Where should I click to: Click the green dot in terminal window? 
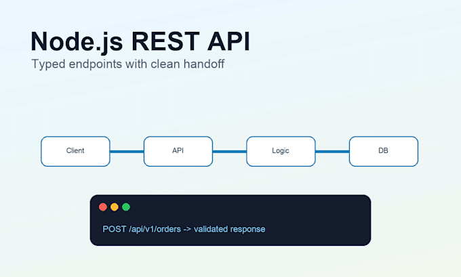click(126, 207)
